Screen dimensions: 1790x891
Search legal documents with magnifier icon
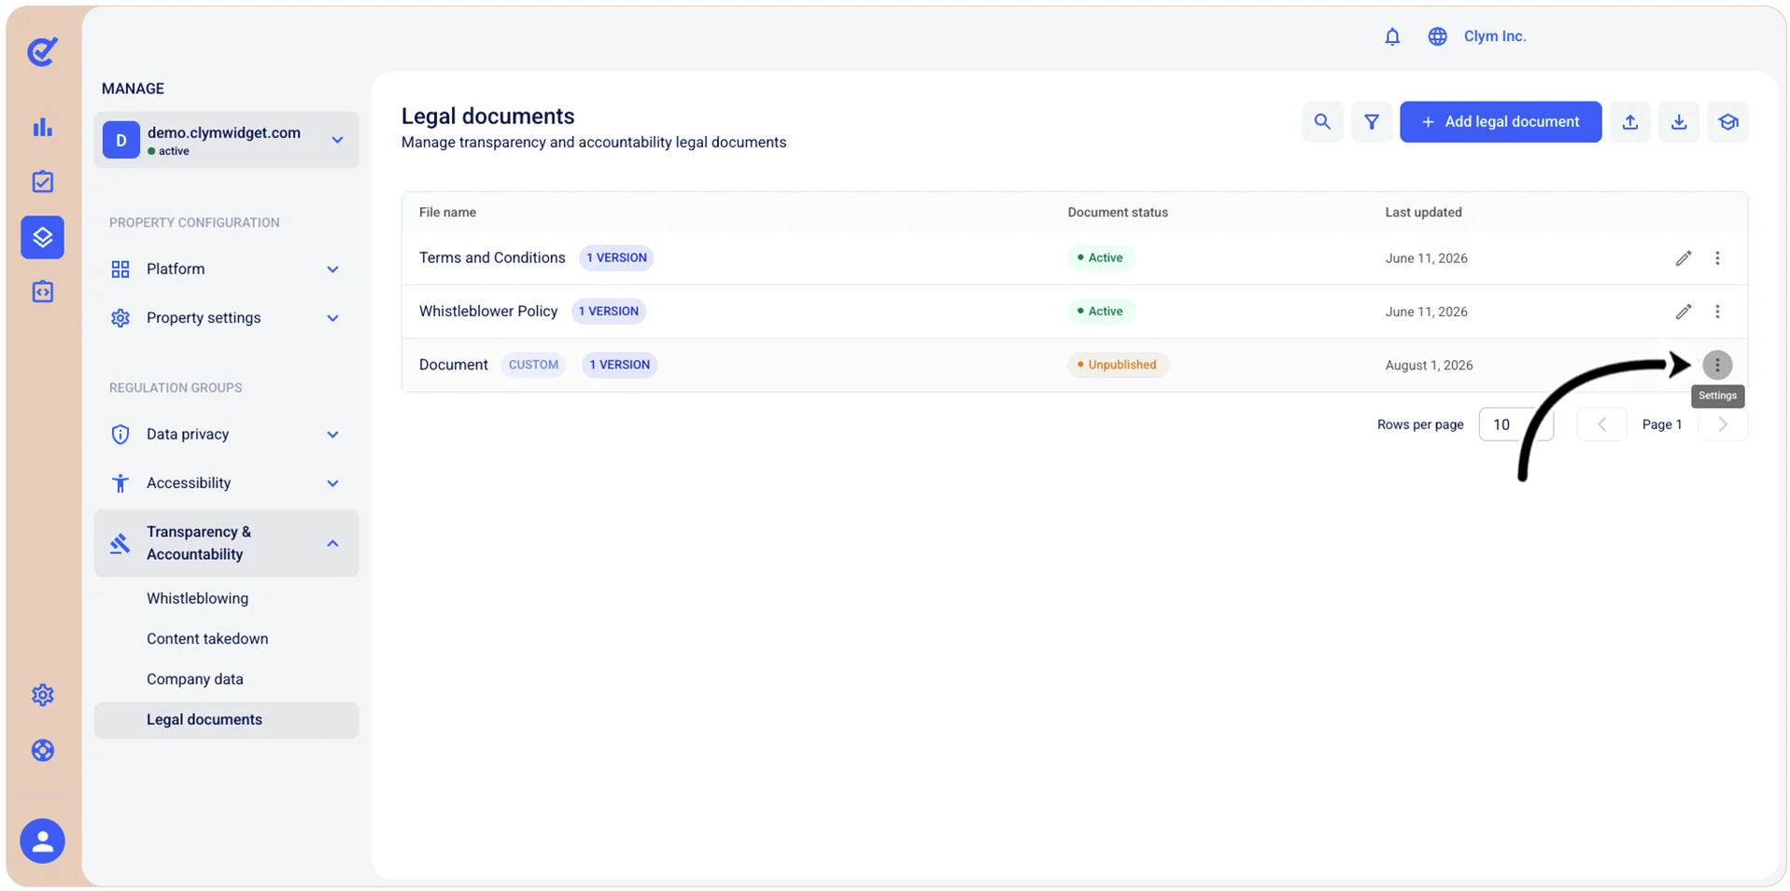(x=1322, y=122)
